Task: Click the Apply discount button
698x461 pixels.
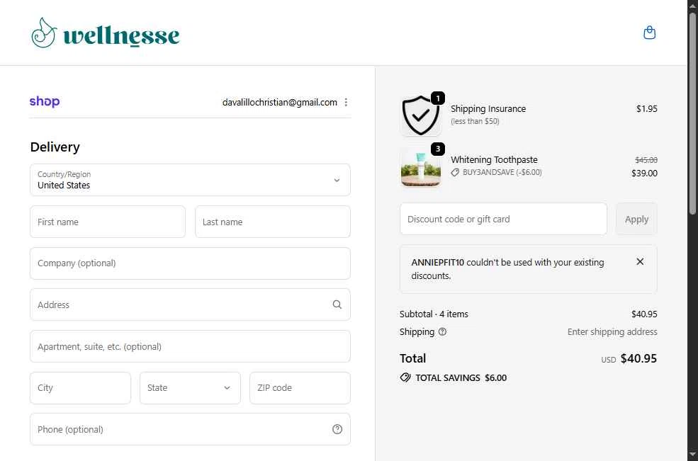Action: tap(636, 219)
